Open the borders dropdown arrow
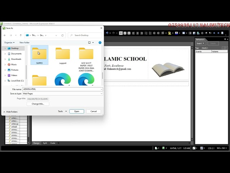The width and height of the screenshot is (230, 173). click(x=166, y=33)
